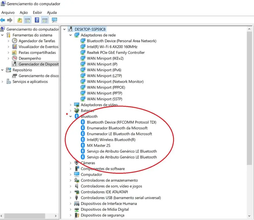
Task: Collapse the Repositório node
Action: coord(2,70)
